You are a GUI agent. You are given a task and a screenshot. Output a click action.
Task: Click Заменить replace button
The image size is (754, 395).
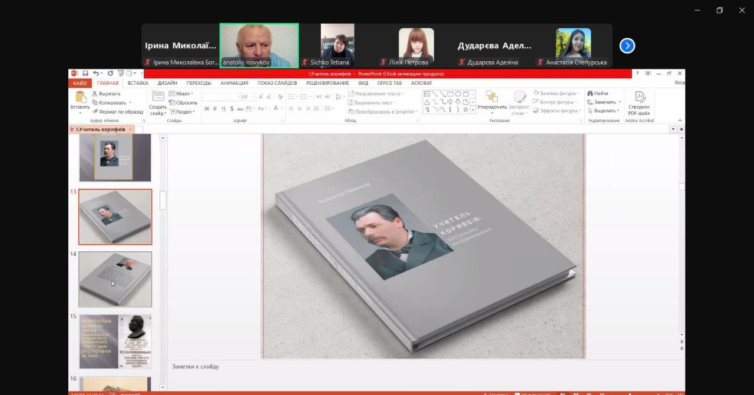click(602, 101)
